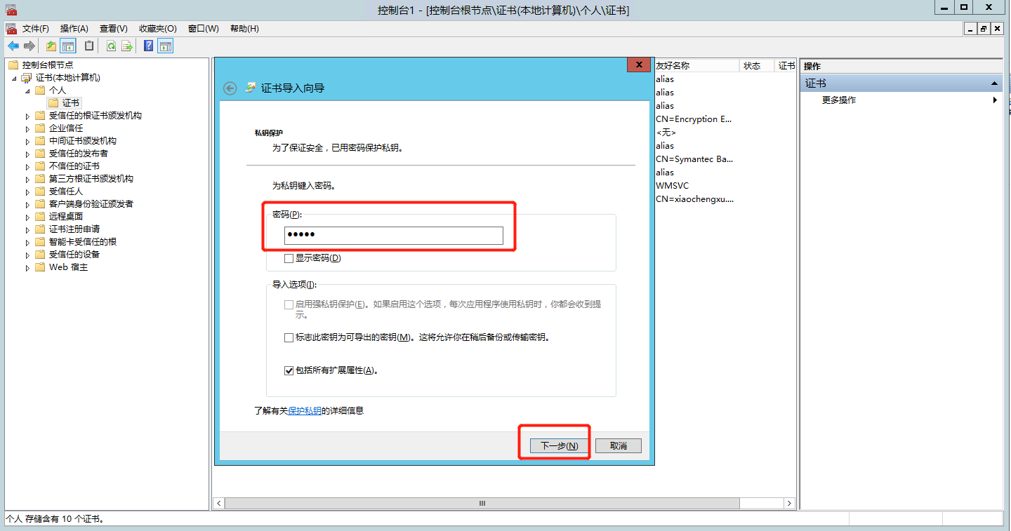The image size is (1011, 531).
Task: Click the folder icon for 不信任的证书
Action: tap(41, 166)
